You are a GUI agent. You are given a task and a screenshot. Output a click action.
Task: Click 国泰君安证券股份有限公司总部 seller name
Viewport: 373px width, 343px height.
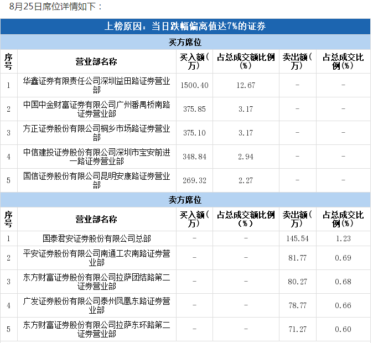(x=97, y=238)
